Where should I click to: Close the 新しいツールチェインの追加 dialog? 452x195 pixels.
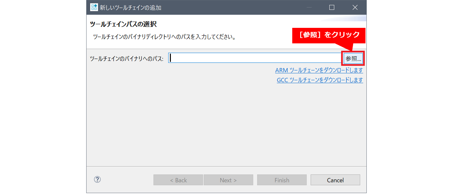[x=355, y=7]
